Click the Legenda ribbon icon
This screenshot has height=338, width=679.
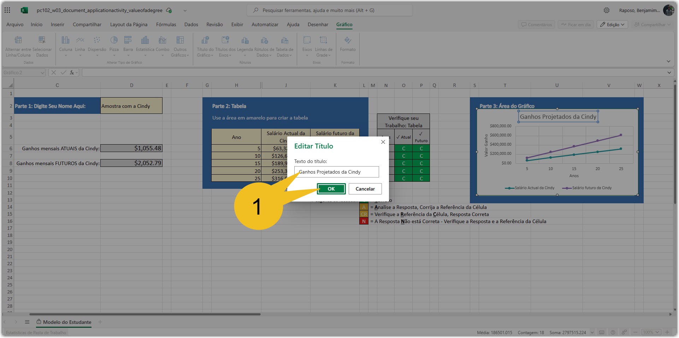(245, 40)
